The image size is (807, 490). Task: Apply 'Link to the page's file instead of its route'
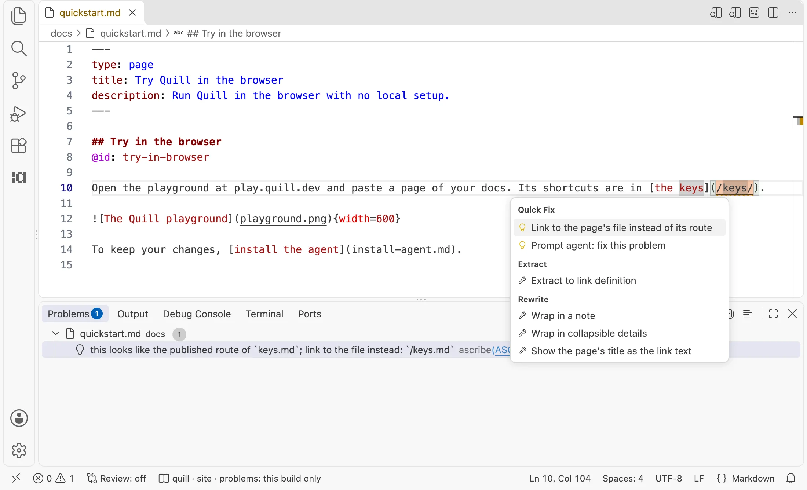pos(619,228)
